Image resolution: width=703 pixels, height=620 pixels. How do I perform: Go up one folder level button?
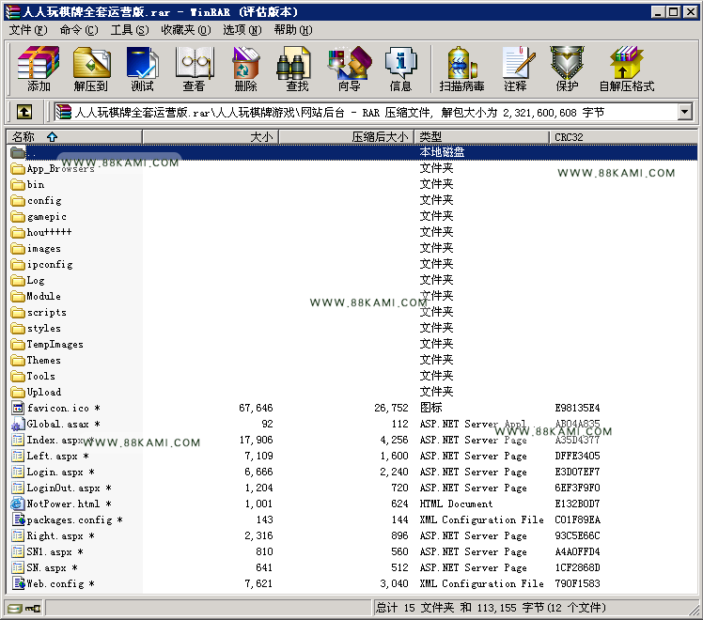[x=24, y=112]
